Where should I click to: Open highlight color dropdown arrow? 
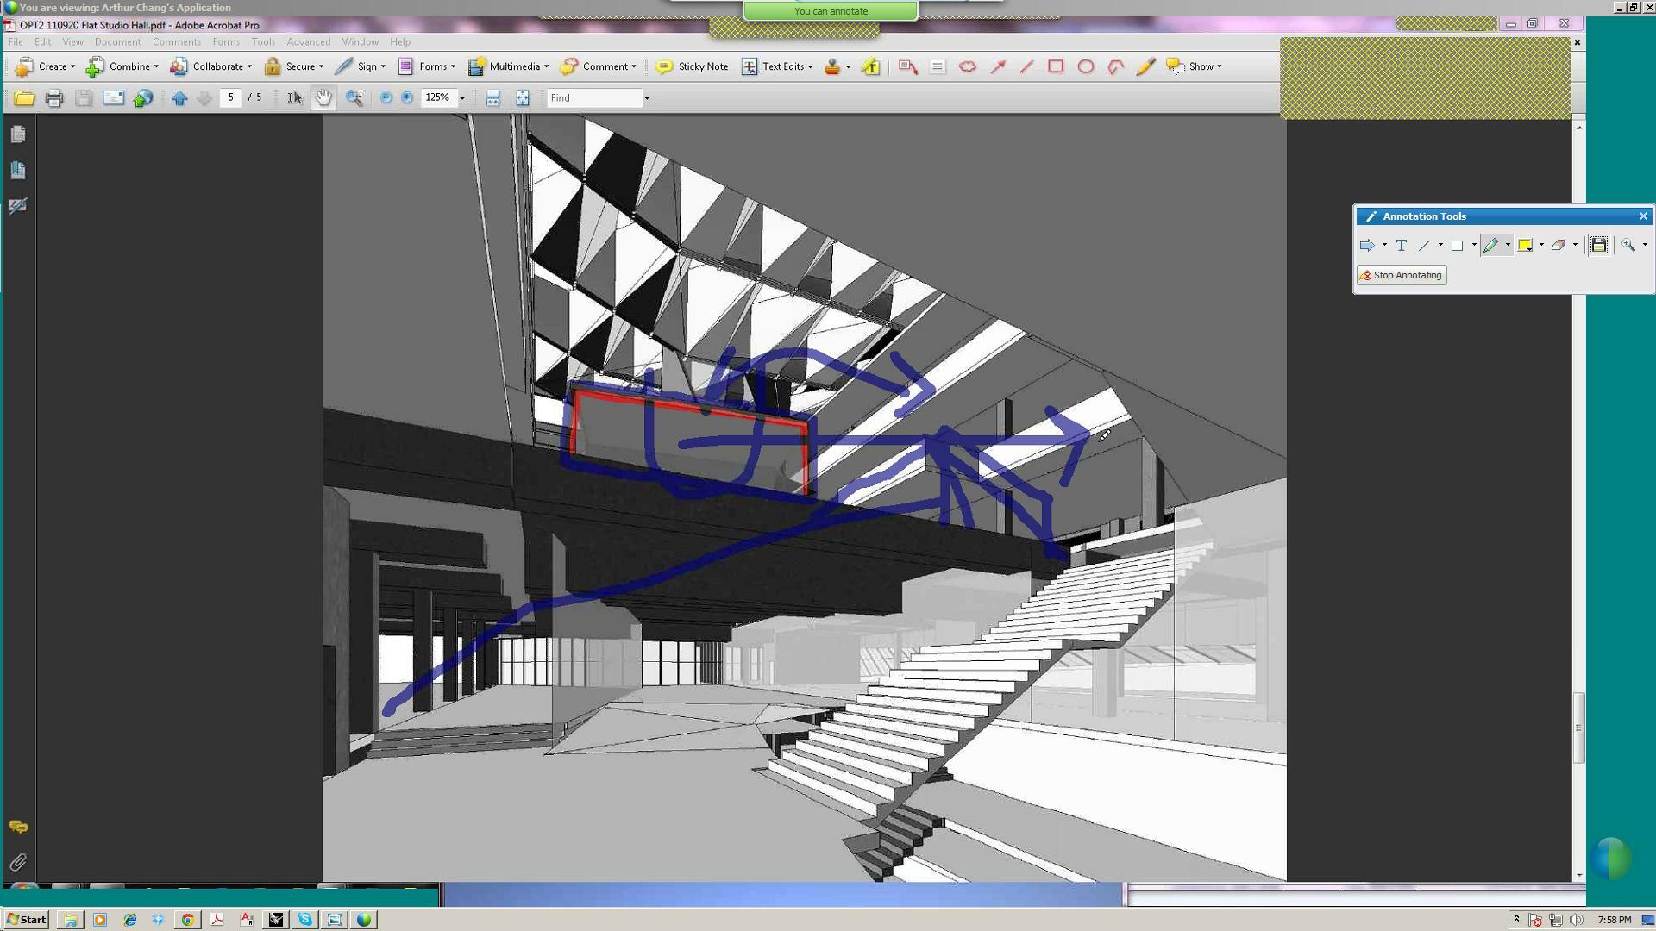click(1541, 246)
